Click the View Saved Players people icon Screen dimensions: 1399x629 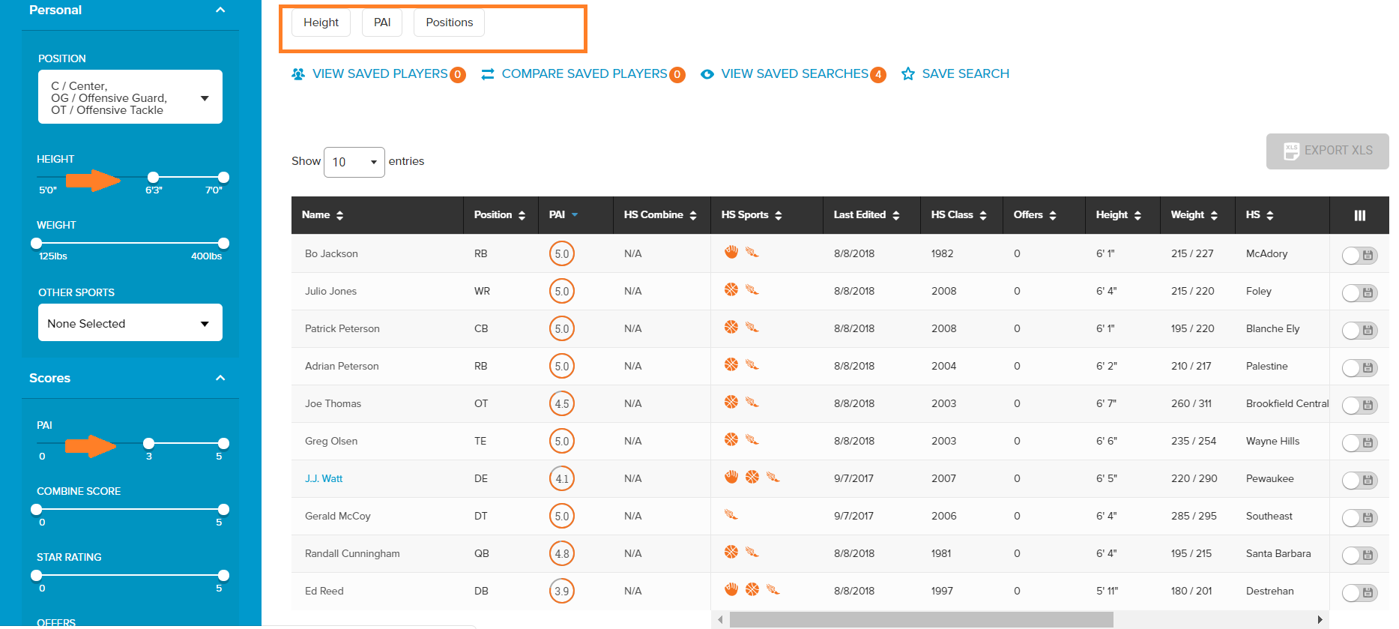(x=298, y=74)
